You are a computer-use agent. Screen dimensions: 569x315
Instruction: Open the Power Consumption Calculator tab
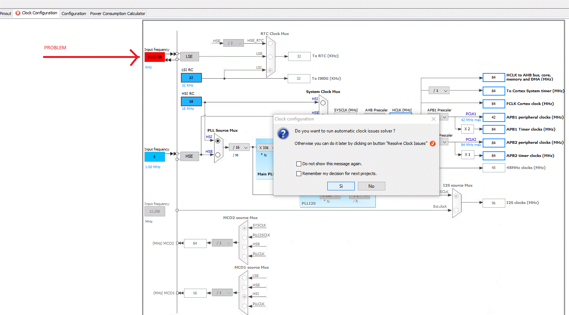coord(117,14)
